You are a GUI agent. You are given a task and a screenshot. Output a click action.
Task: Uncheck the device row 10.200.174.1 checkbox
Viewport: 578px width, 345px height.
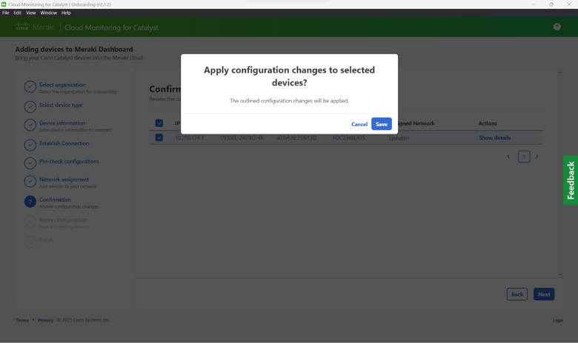pos(159,138)
